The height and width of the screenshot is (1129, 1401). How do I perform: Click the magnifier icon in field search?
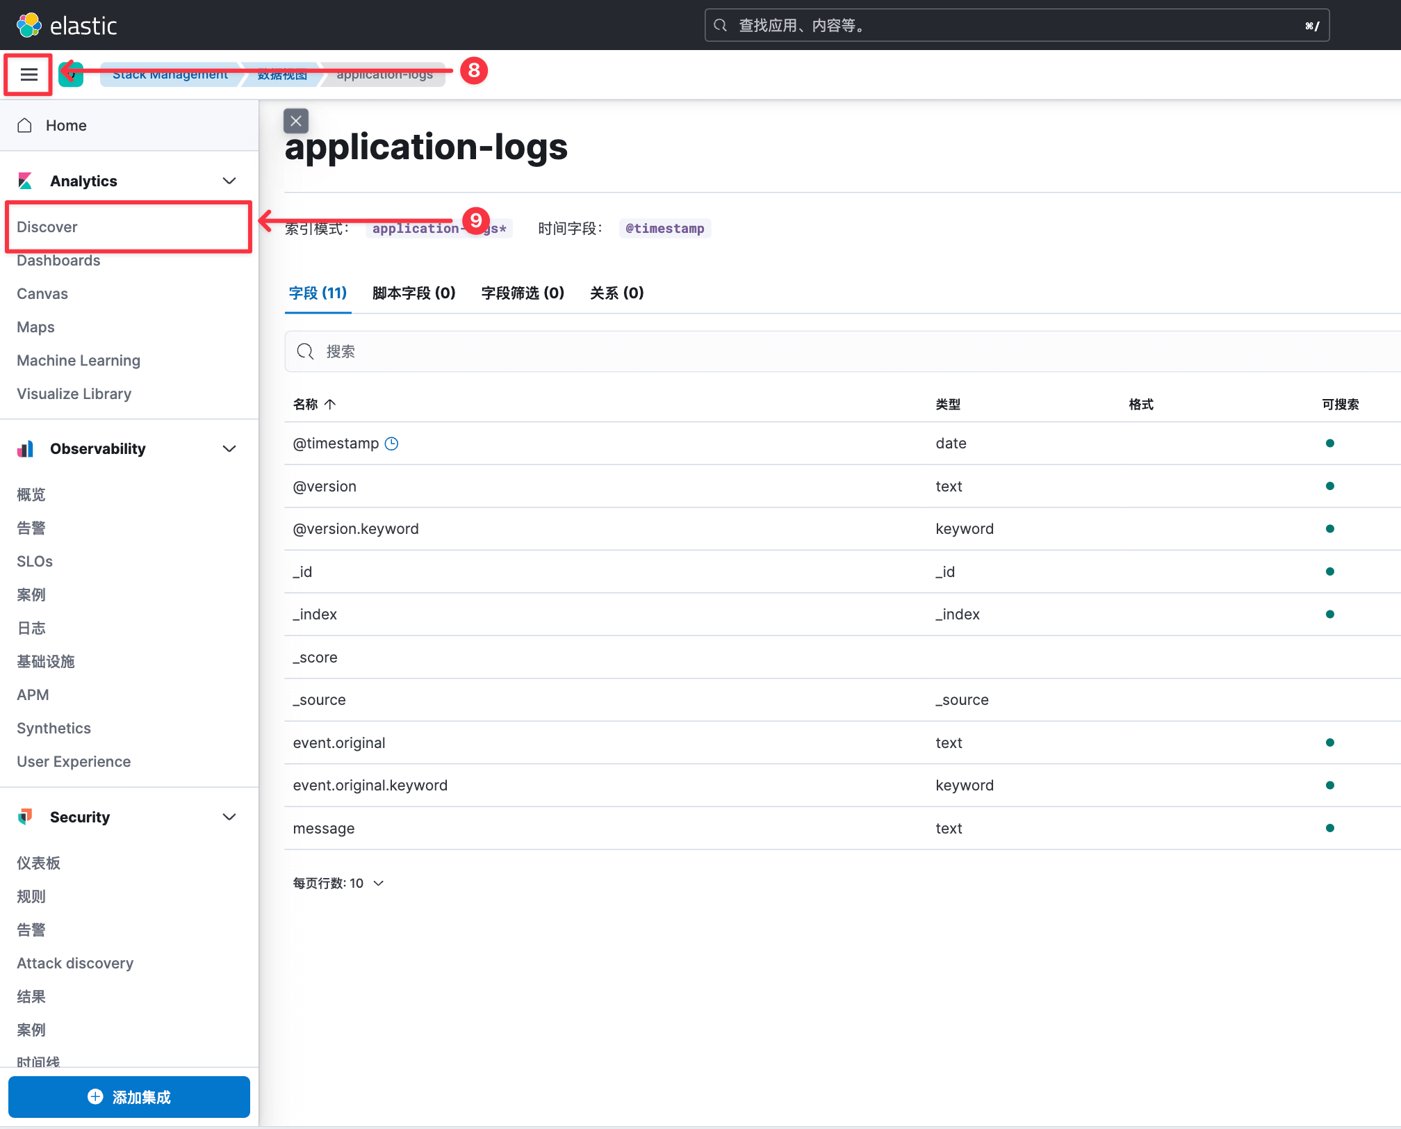click(x=305, y=352)
